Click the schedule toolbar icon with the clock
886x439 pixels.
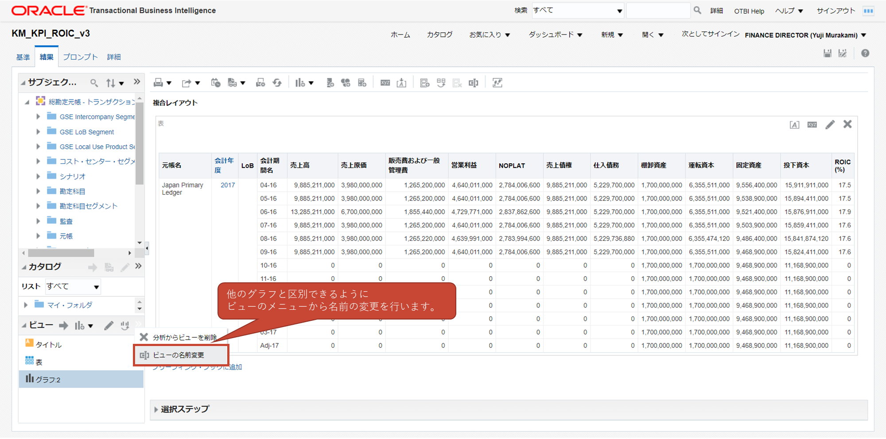tap(216, 83)
